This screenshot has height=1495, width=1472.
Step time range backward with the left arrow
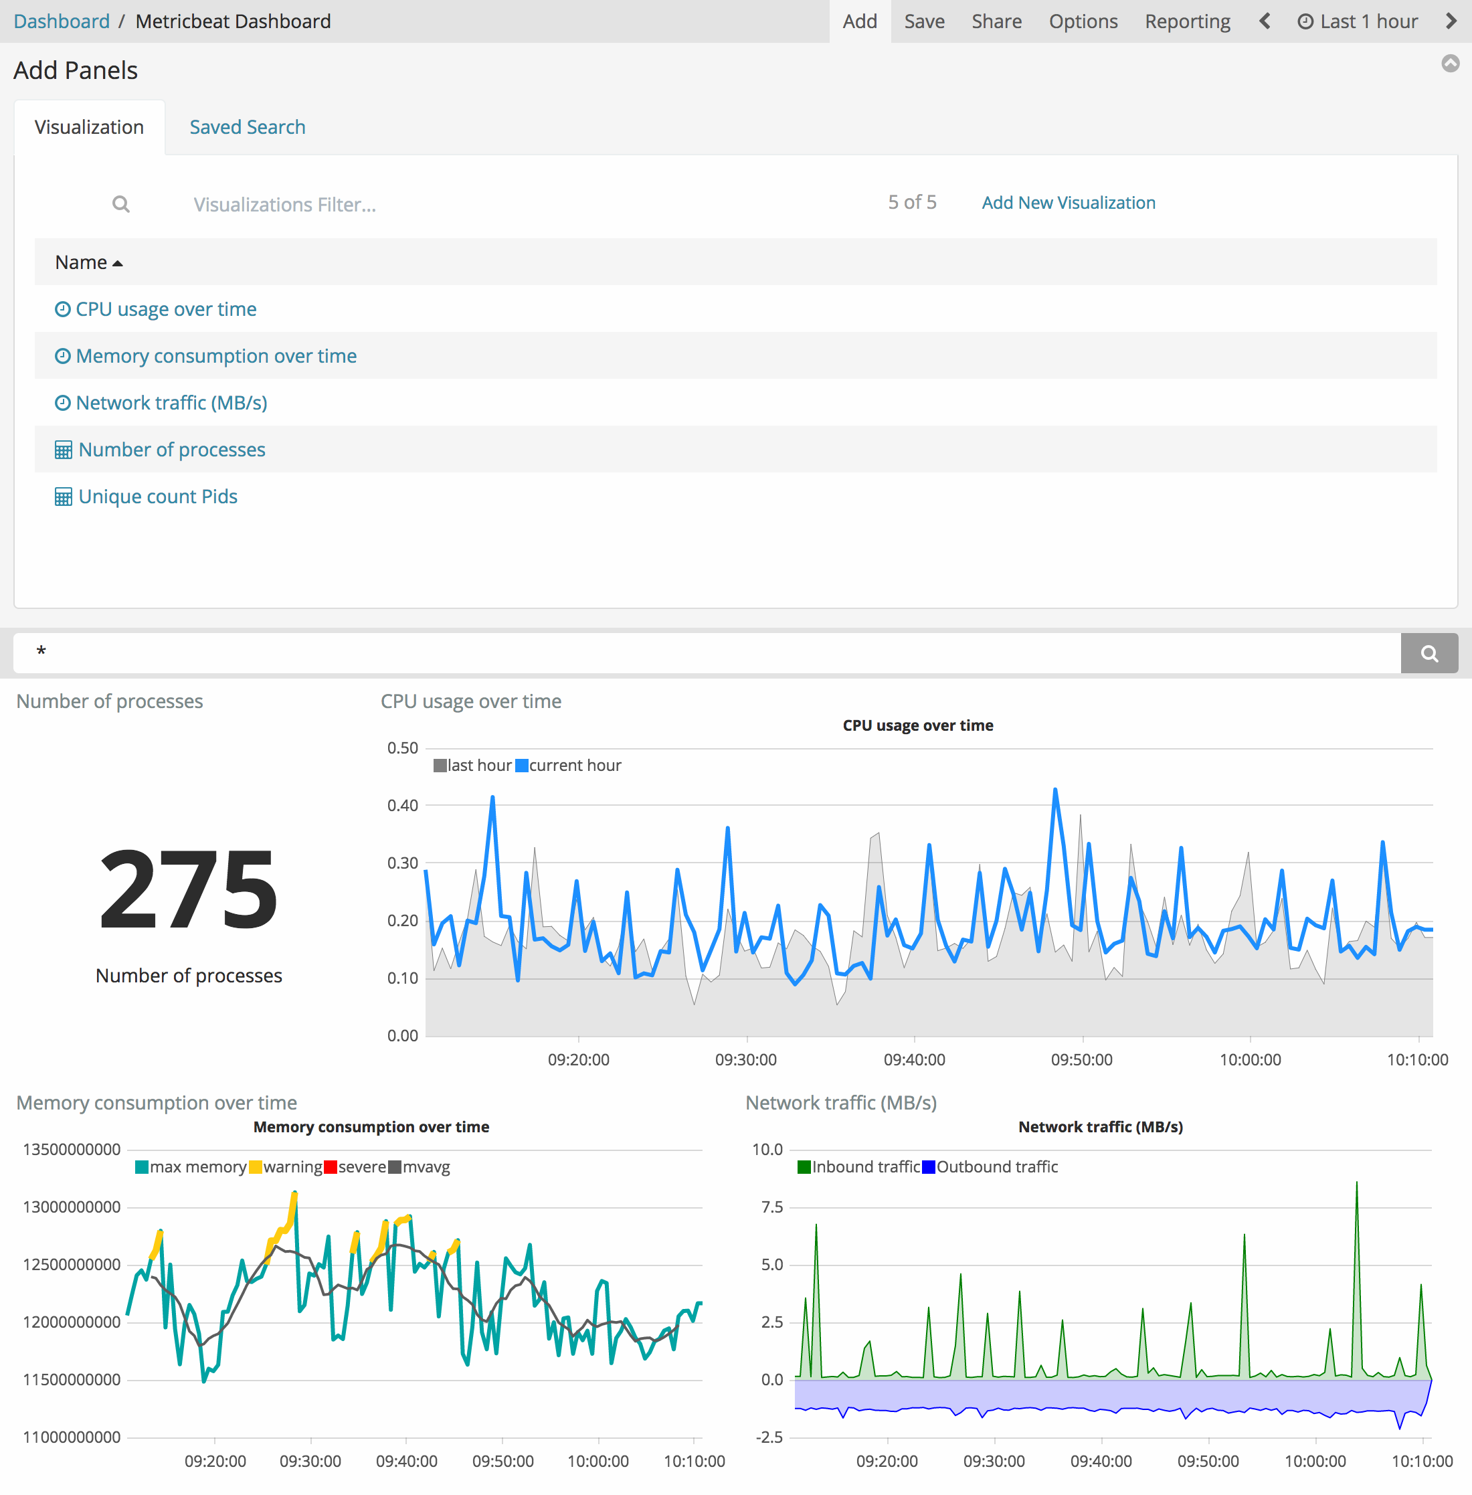(1264, 21)
